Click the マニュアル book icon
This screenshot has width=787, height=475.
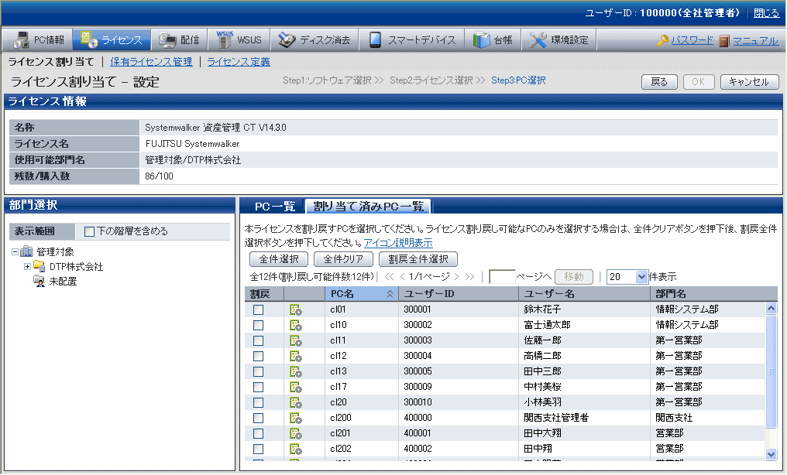[723, 40]
